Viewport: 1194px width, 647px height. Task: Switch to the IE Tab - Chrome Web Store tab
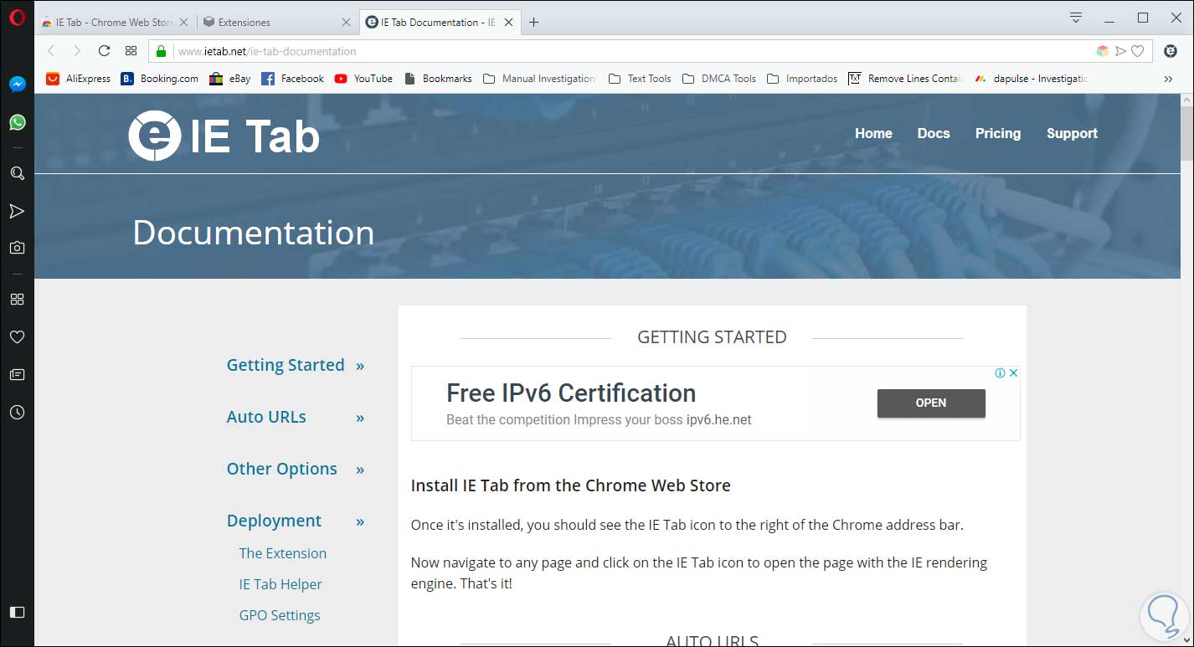click(115, 23)
